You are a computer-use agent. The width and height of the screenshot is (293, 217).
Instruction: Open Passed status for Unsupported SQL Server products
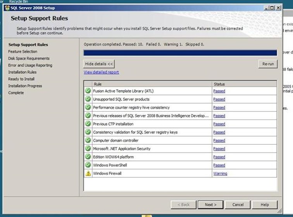pos(219,99)
